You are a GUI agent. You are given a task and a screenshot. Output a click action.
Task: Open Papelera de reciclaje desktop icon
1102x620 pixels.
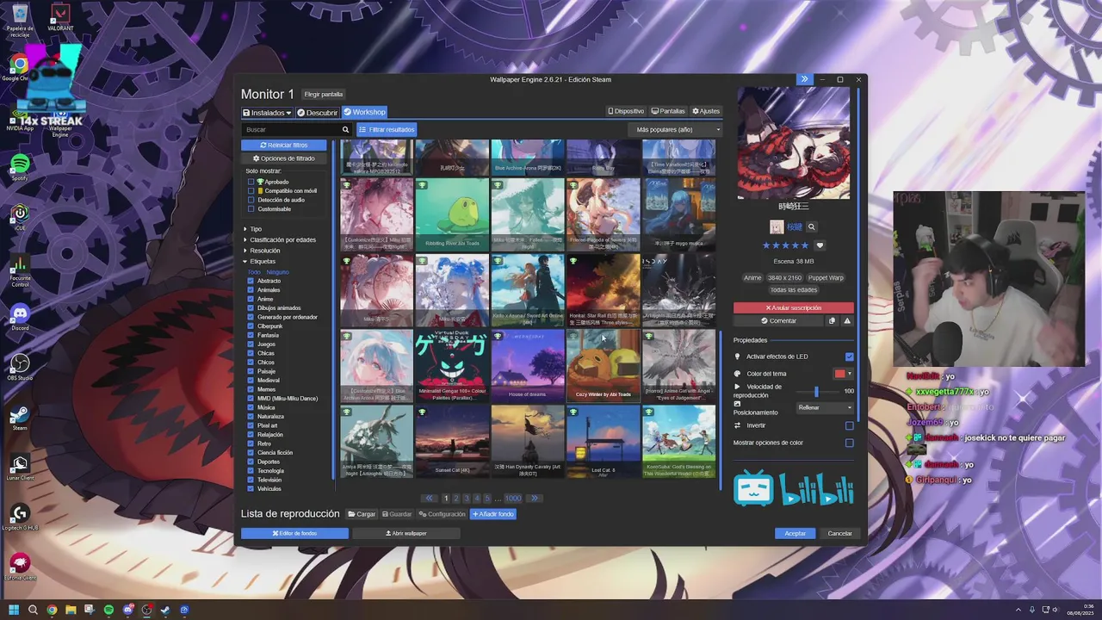[19, 19]
